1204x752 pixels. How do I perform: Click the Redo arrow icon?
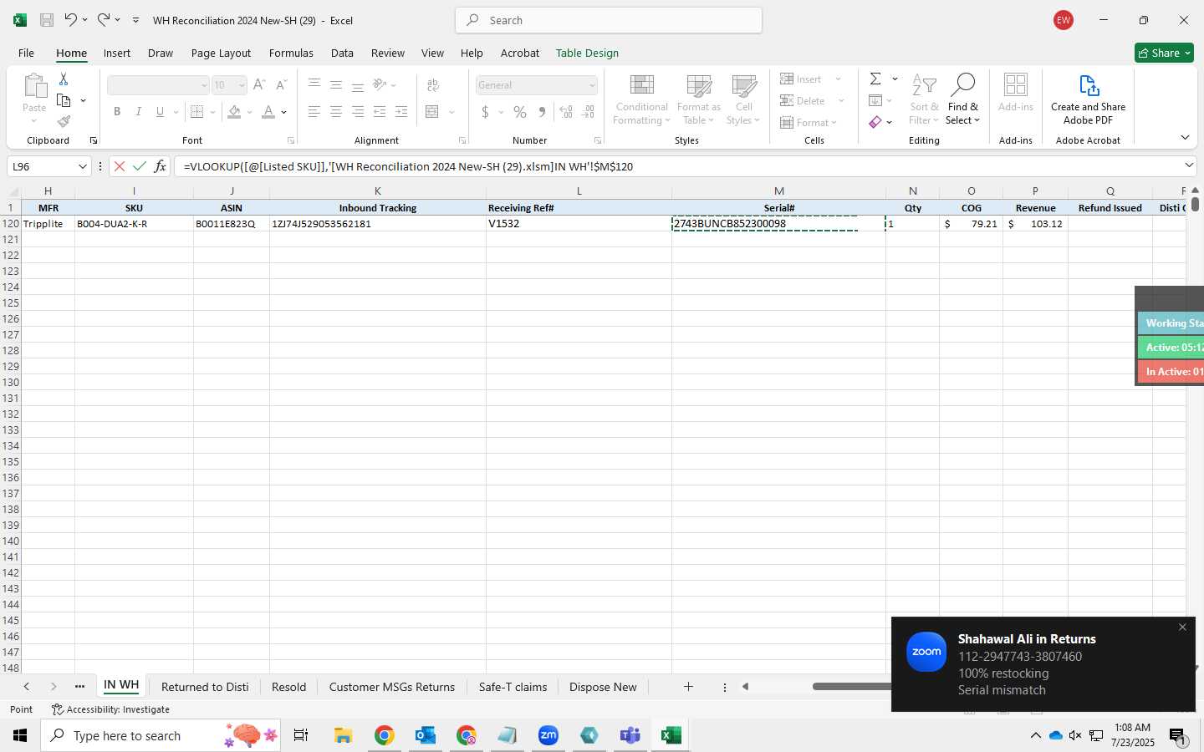point(103,20)
